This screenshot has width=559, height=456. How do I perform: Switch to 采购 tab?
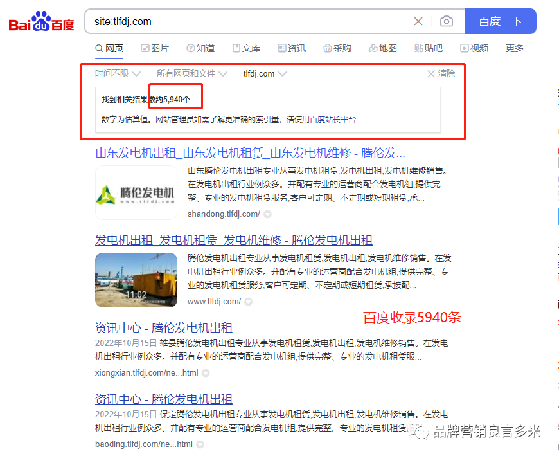(337, 48)
